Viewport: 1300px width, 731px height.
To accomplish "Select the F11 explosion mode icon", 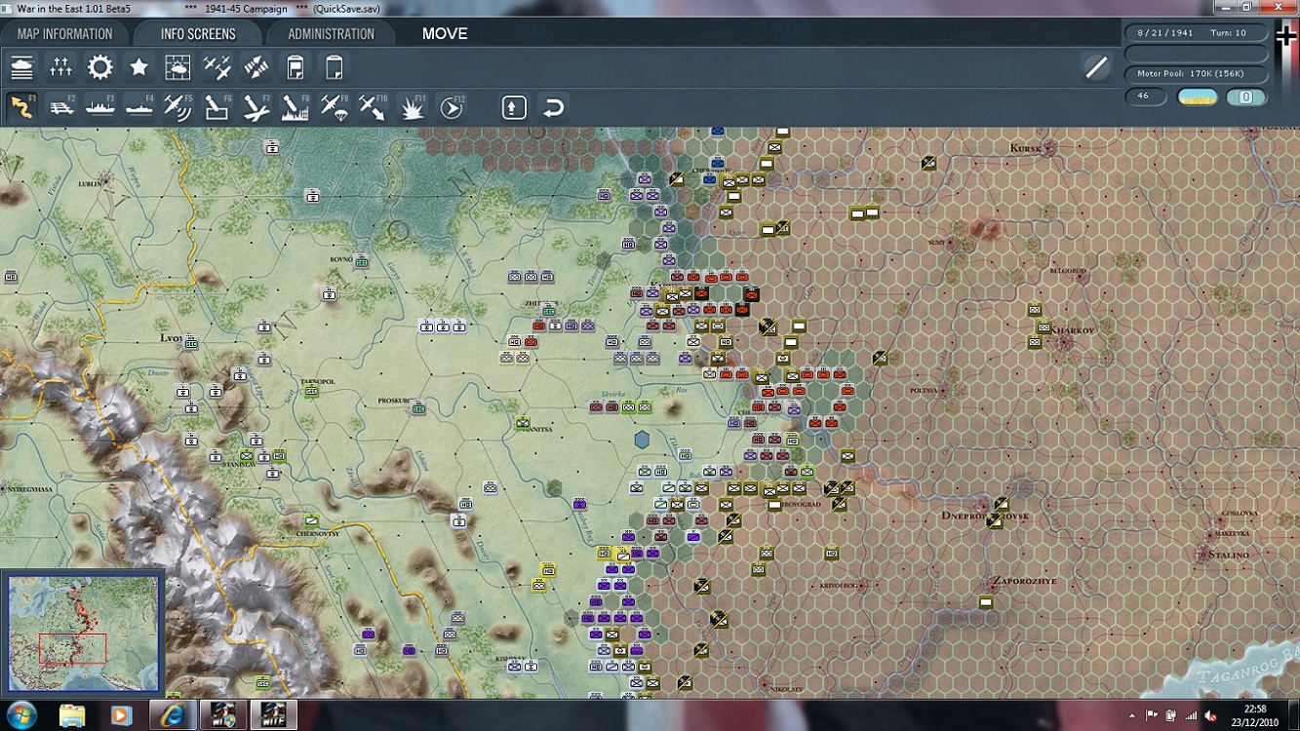I will click(412, 107).
